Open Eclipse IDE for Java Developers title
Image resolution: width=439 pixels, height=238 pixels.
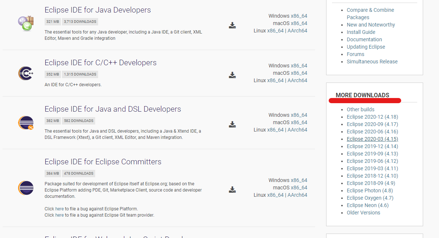(x=98, y=10)
